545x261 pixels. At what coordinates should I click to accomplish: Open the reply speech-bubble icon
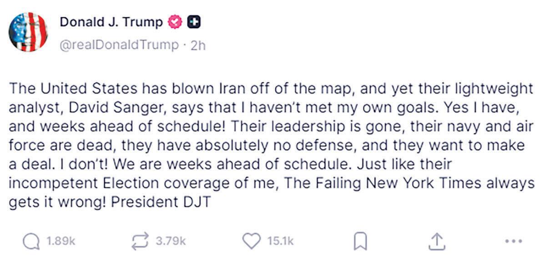tap(32, 241)
